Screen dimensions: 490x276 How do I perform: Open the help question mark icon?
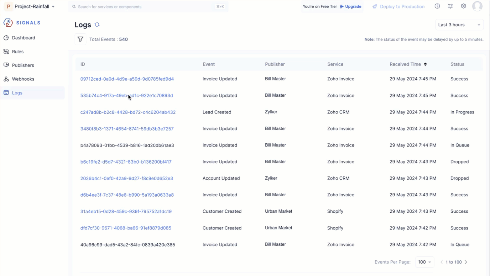click(437, 6)
